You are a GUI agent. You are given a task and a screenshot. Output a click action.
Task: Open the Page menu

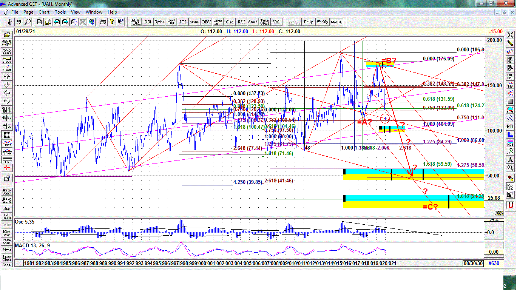coord(28,12)
